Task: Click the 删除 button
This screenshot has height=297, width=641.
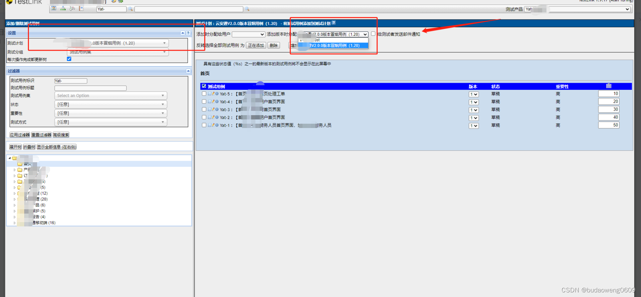Action: coord(274,45)
